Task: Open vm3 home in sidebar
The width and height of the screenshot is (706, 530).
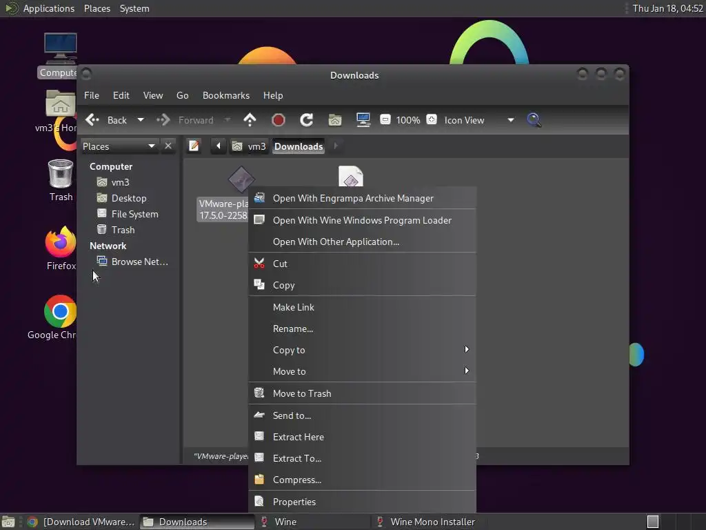Action: (x=120, y=182)
